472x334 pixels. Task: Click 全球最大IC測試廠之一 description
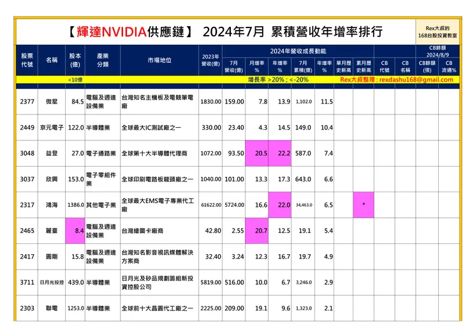coord(151,128)
